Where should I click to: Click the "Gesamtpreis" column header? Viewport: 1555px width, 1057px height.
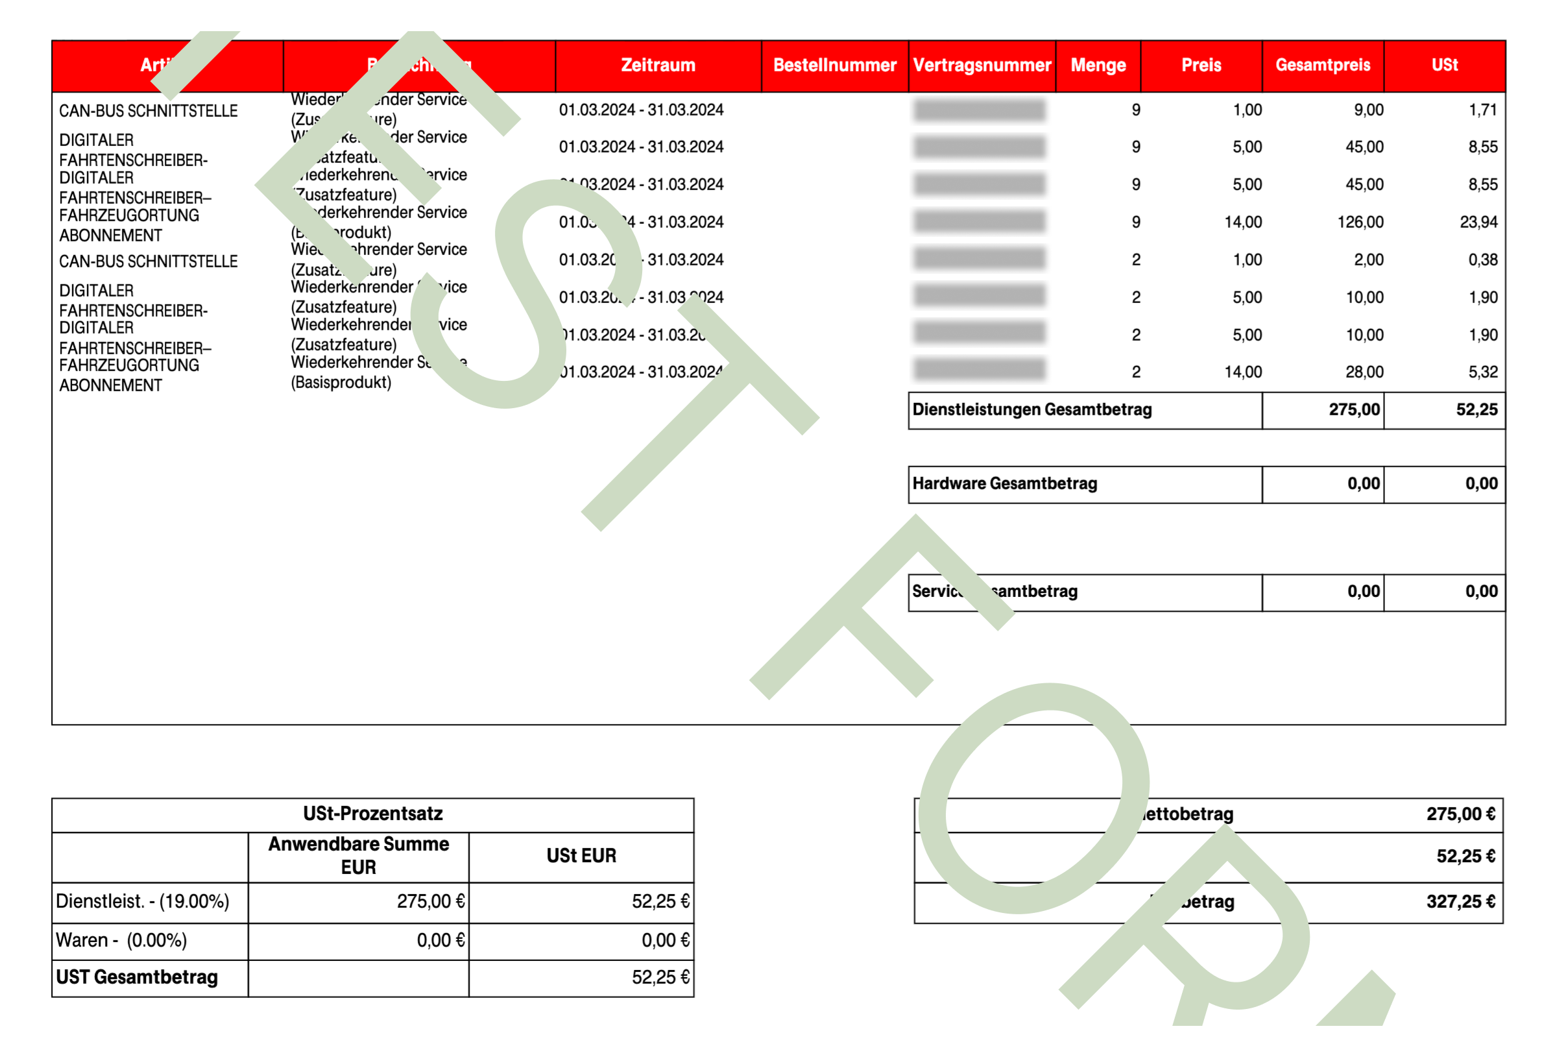coord(1322,66)
